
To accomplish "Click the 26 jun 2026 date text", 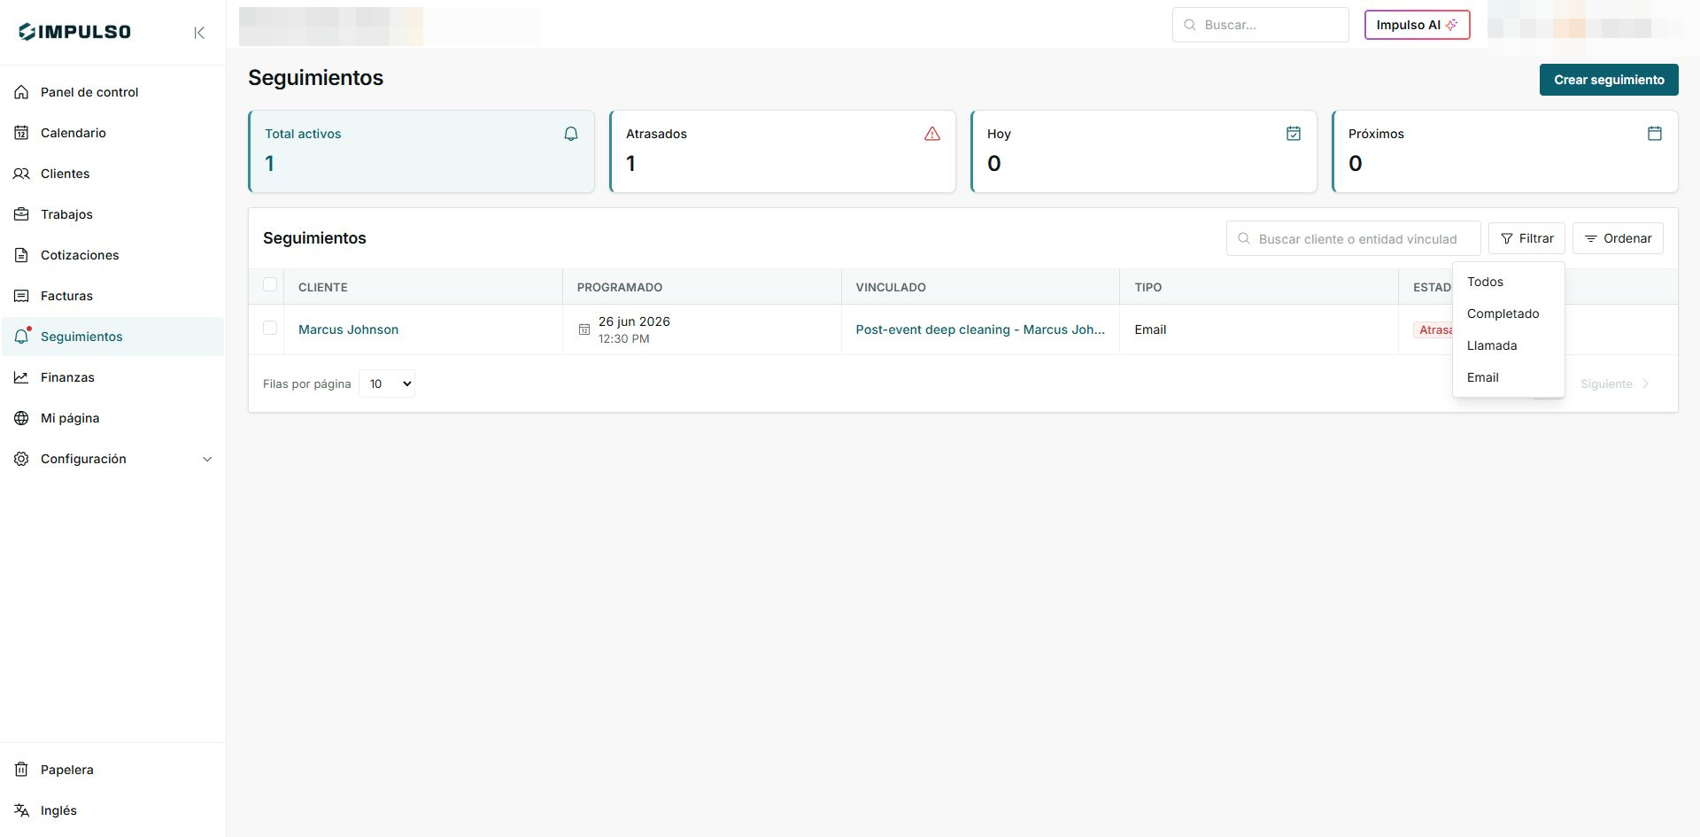I will pos(634,322).
